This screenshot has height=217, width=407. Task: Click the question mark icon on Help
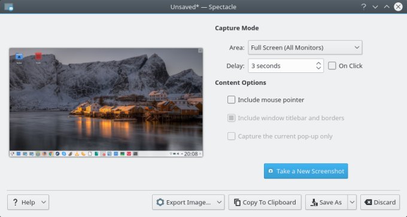[16, 202]
